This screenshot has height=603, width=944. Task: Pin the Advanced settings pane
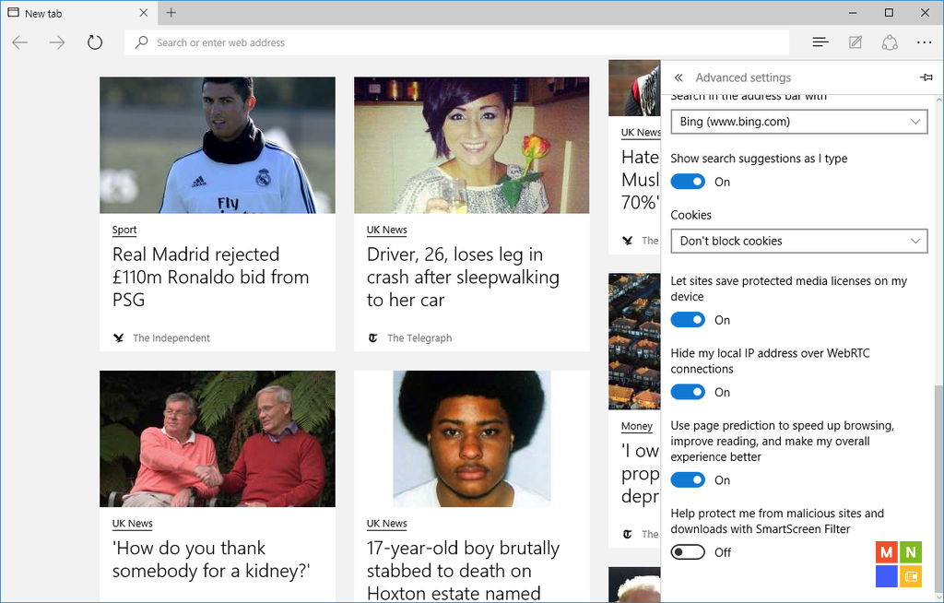[926, 77]
